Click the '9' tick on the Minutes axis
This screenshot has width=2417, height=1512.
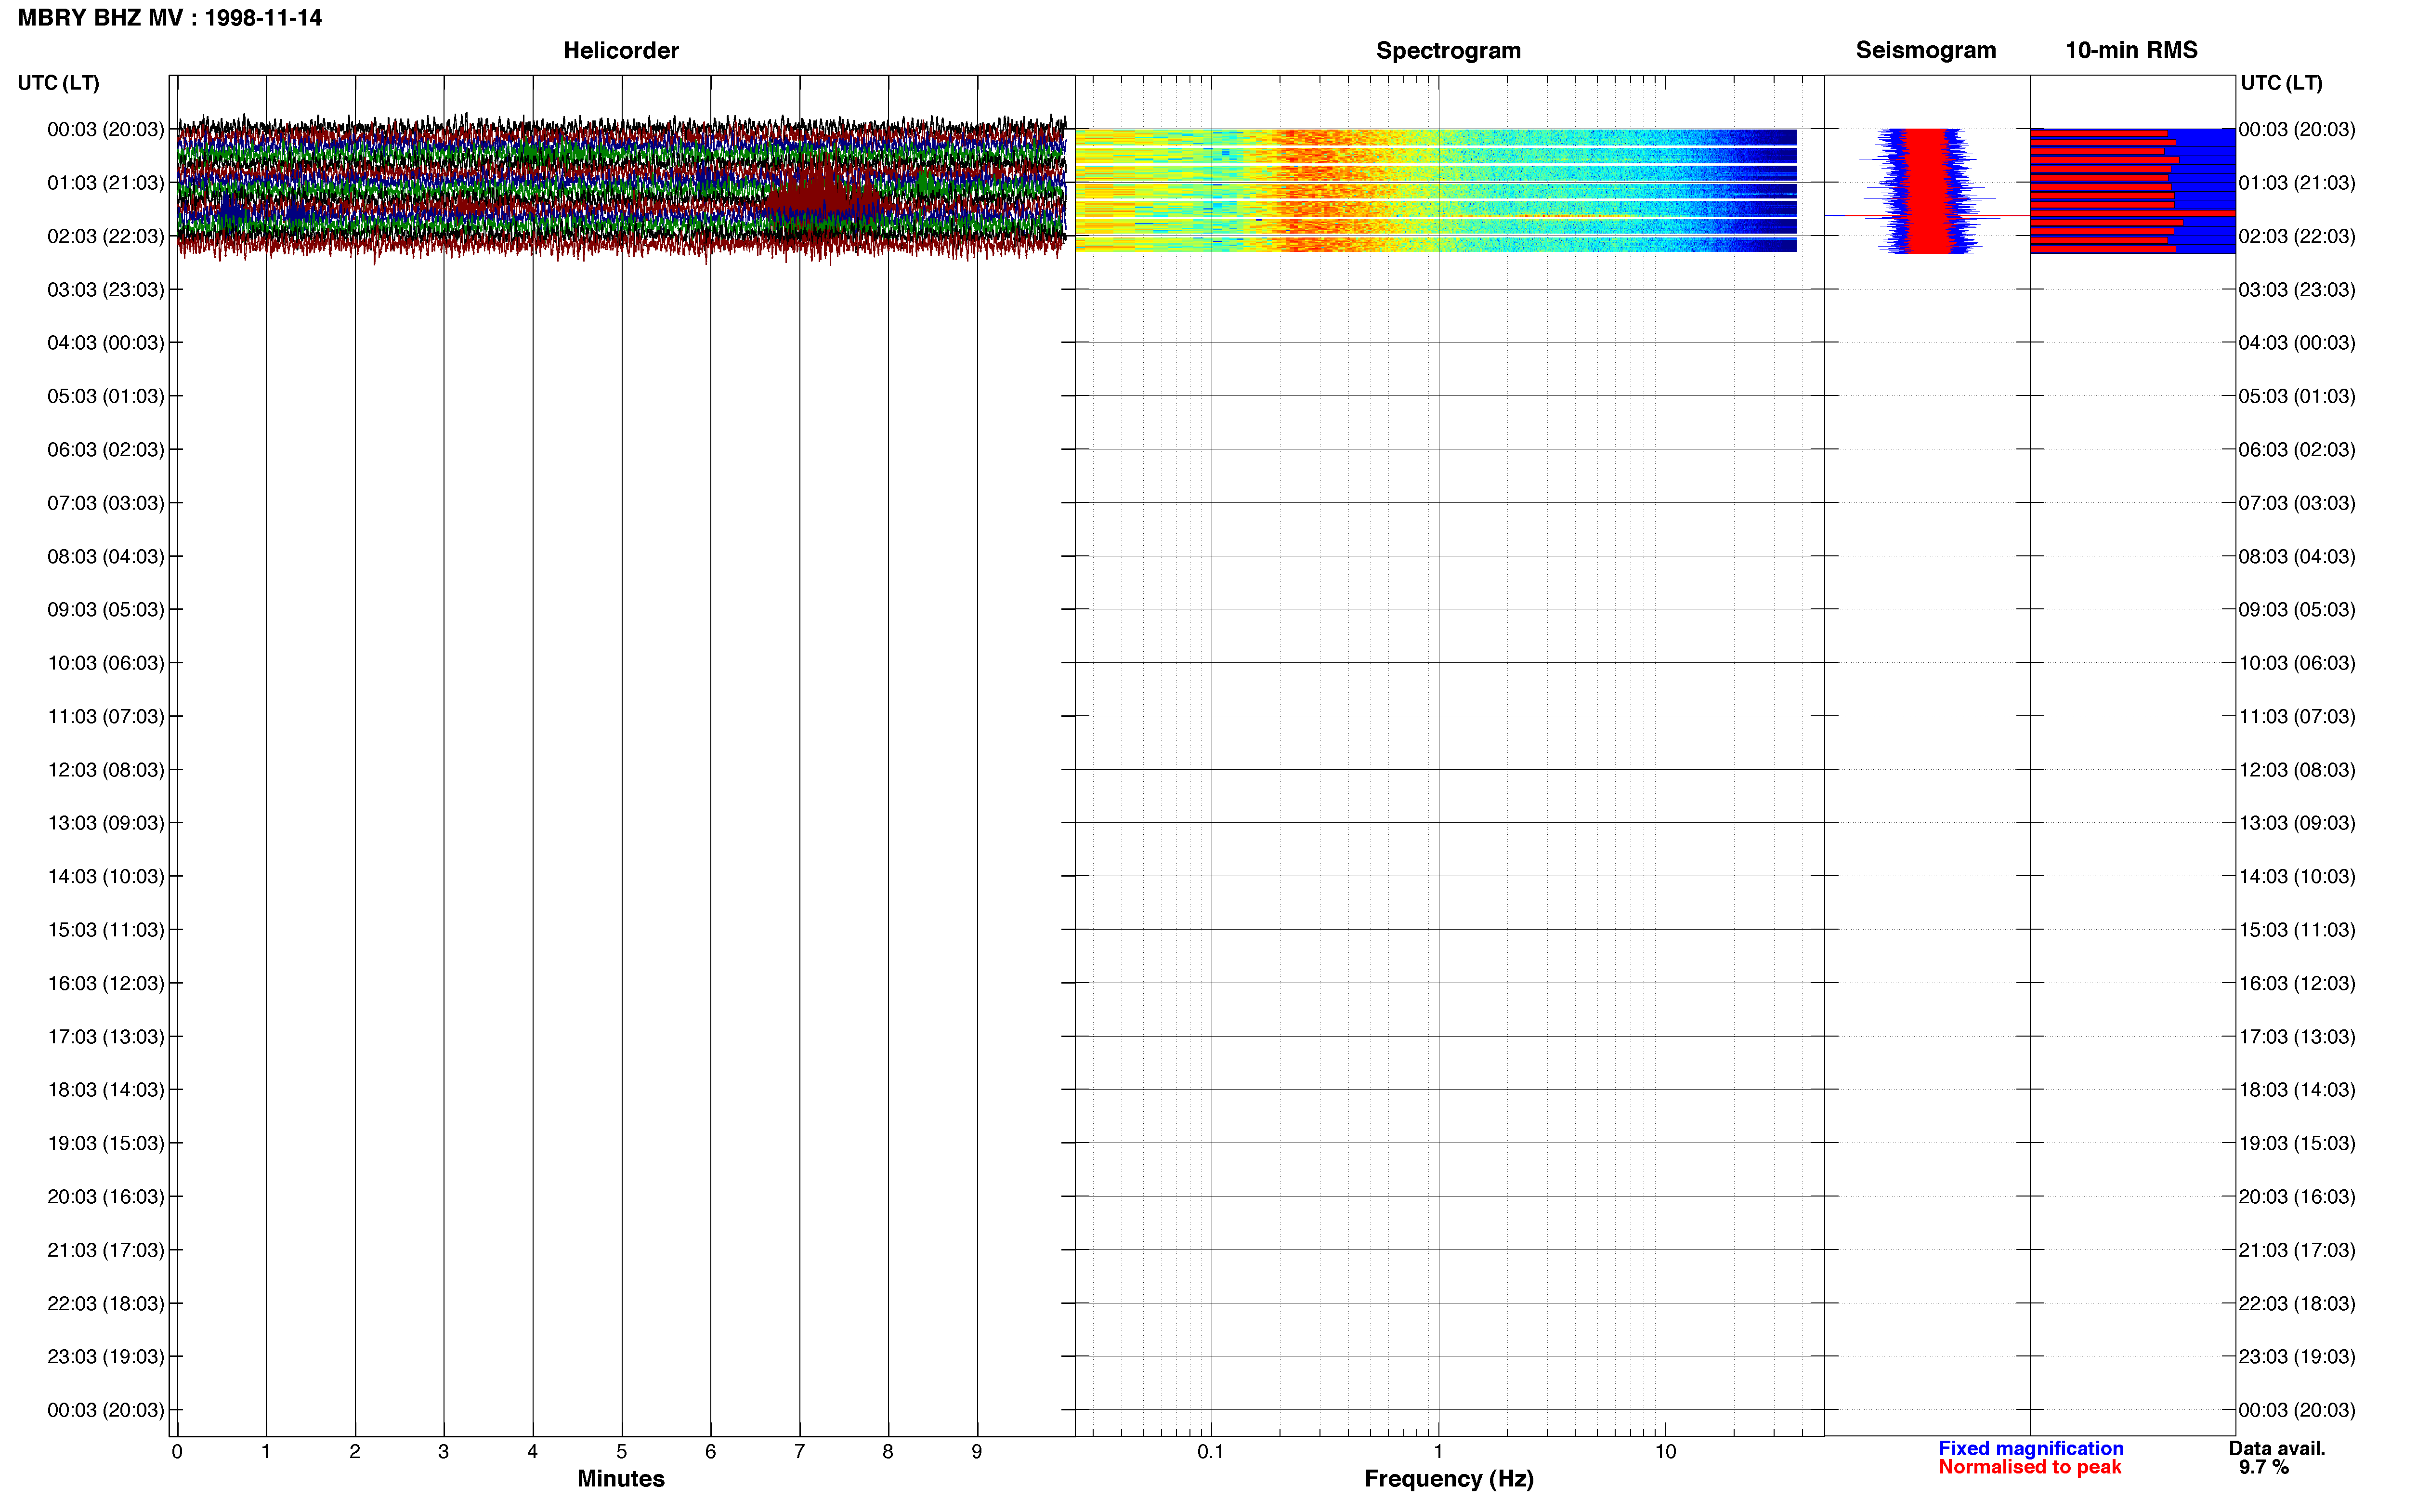coord(977,1451)
